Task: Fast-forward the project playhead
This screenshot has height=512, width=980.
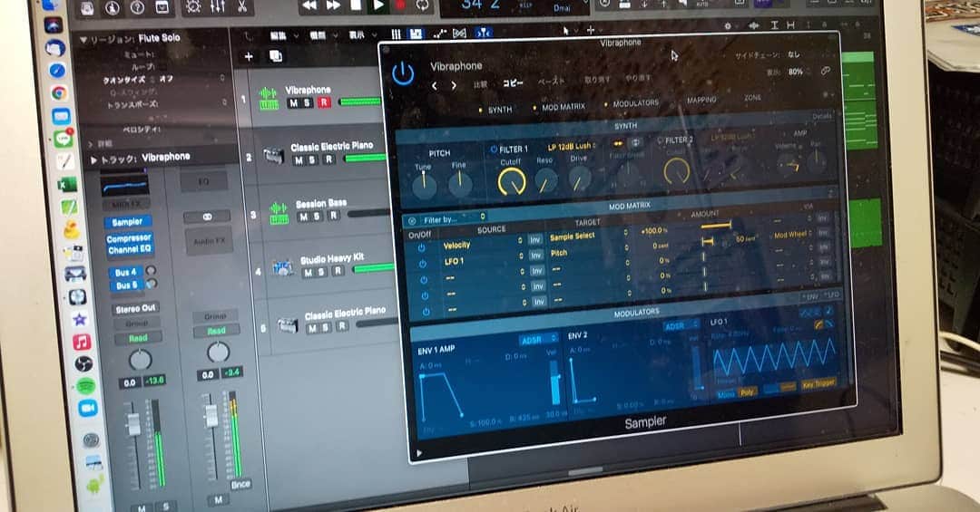Action: point(333,5)
